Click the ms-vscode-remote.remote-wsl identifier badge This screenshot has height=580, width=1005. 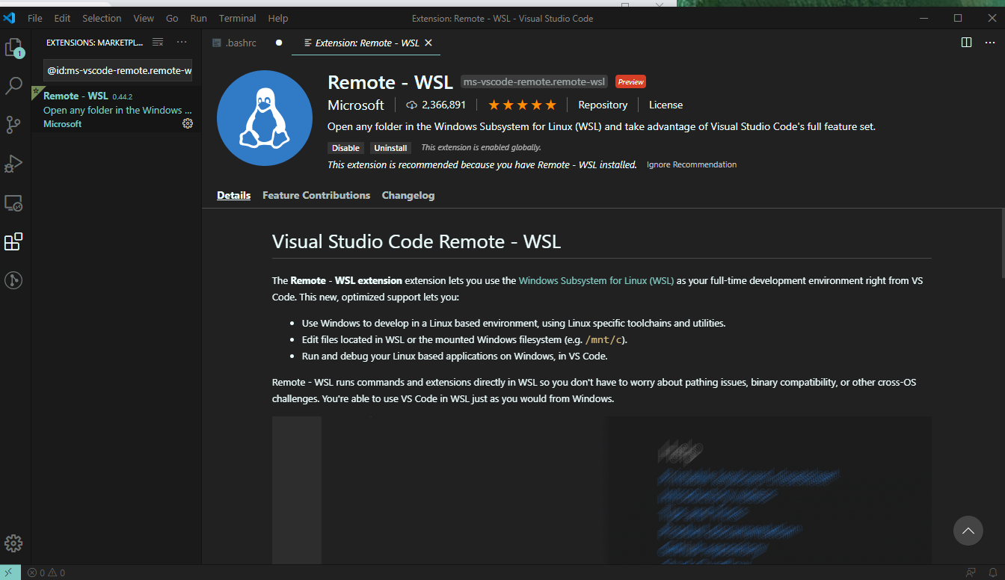coord(534,81)
